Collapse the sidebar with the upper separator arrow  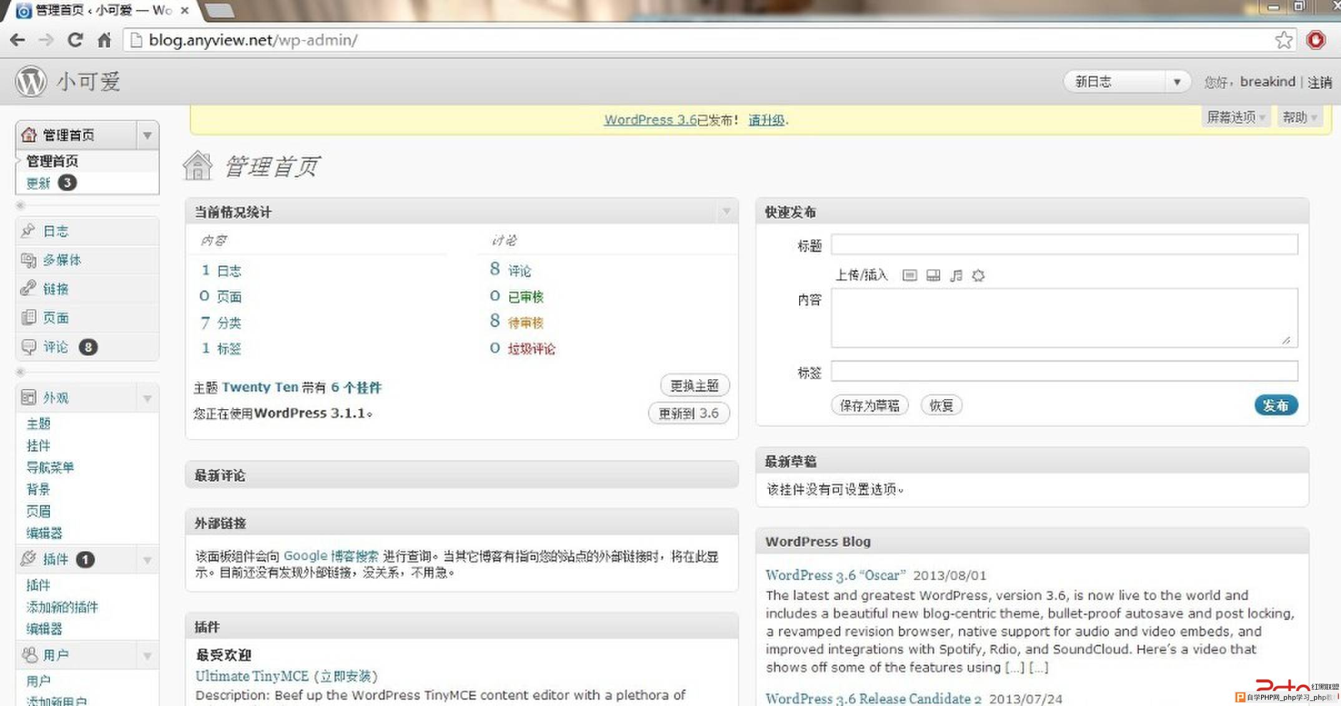[x=21, y=205]
